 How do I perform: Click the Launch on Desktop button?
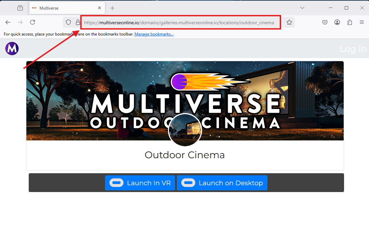click(222, 183)
